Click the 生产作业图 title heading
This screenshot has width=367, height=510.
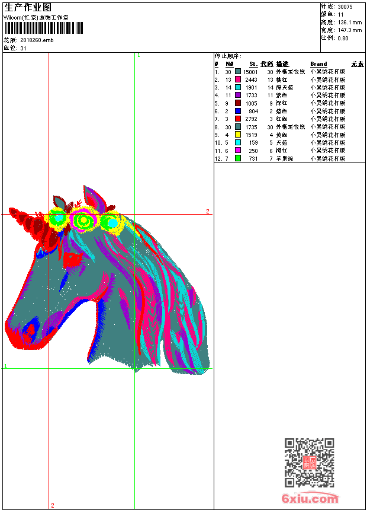(28, 7)
